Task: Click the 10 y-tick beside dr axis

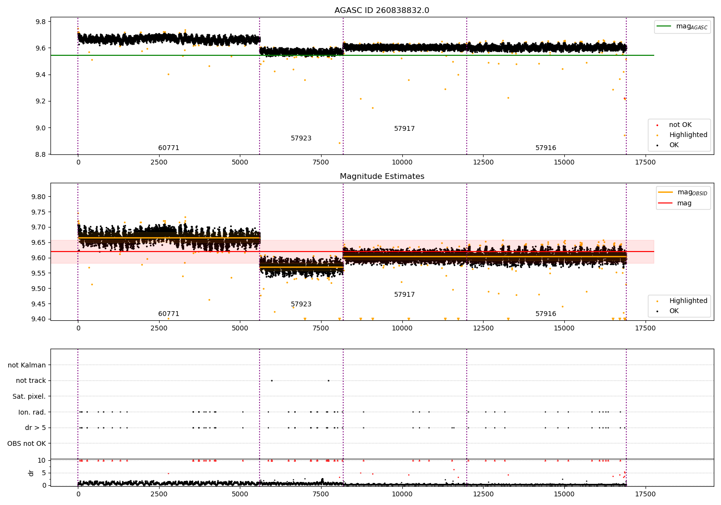Action: pos(42,461)
